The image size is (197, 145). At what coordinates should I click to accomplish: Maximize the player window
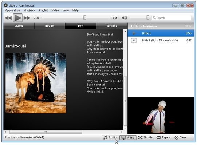tap(183, 5)
